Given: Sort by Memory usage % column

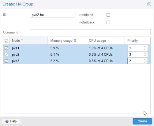Looking at the screenshot, I should (x=67, y=41).
